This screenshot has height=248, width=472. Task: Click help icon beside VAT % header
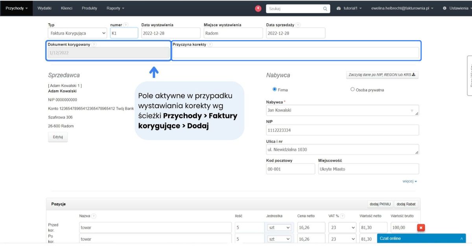pyautogui.click(x=343, y=216)
